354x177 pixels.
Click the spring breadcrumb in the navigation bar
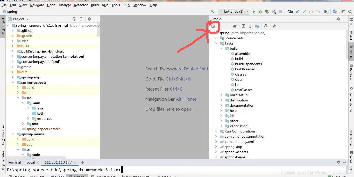(12, 12)
